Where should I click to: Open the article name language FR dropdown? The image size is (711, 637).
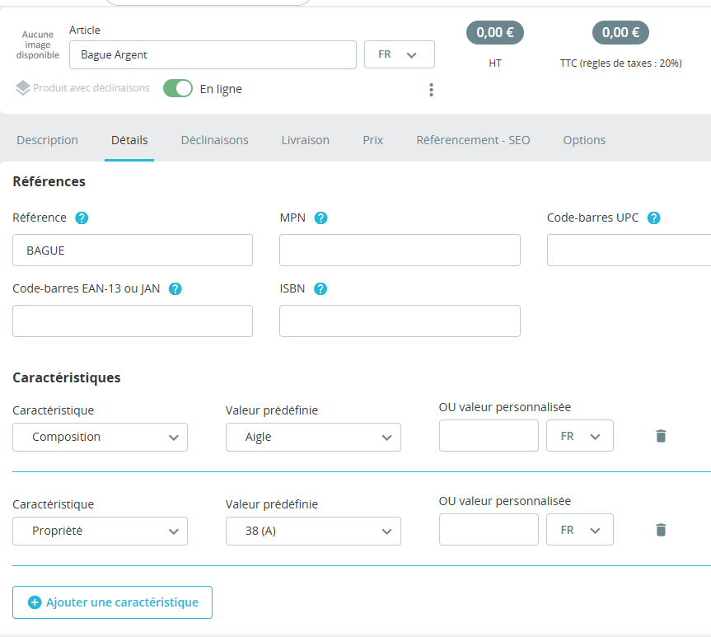tap(399, 54)
